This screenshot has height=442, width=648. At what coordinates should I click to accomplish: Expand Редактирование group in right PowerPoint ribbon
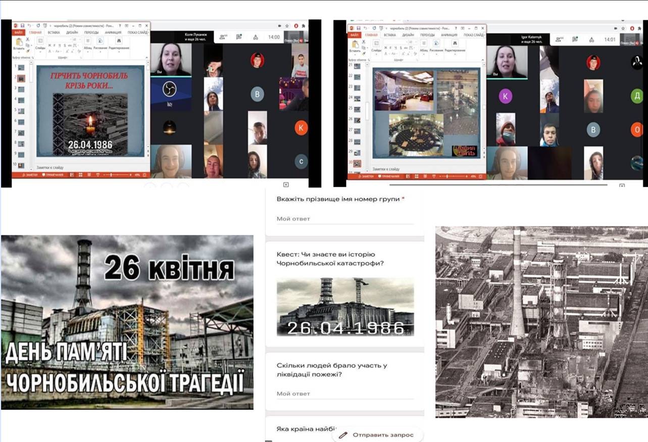(456, 45)
